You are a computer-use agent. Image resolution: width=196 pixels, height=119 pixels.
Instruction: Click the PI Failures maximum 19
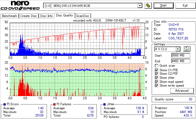pos(92,112)
